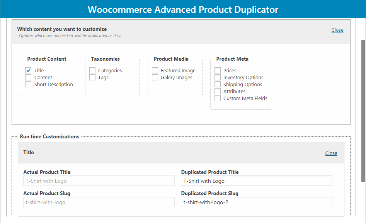Enable the Shipping Options checkbox

click(218, 84)
